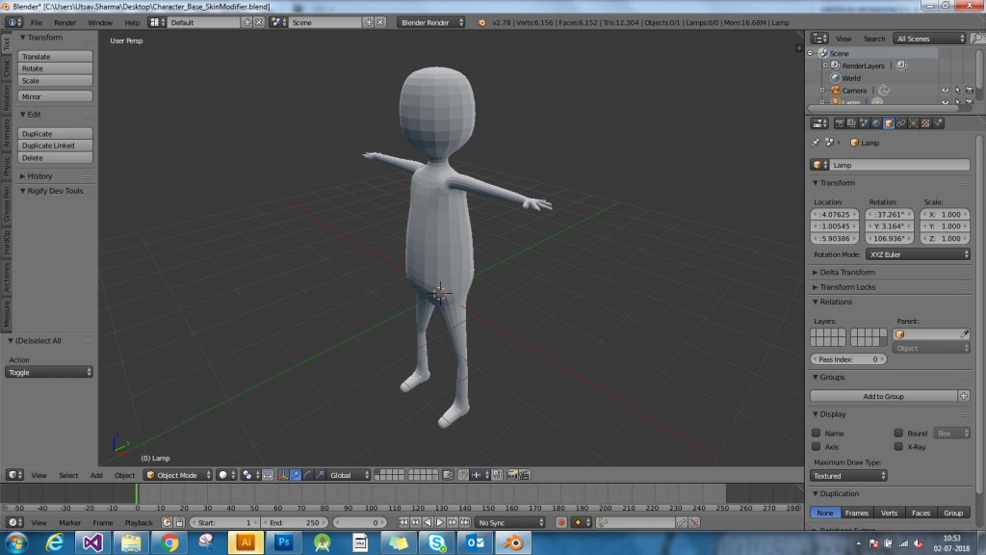Open the Object Mode dropdown
Image resolution: width=986 pixels, height=555 pixels.
click(178, 474)
